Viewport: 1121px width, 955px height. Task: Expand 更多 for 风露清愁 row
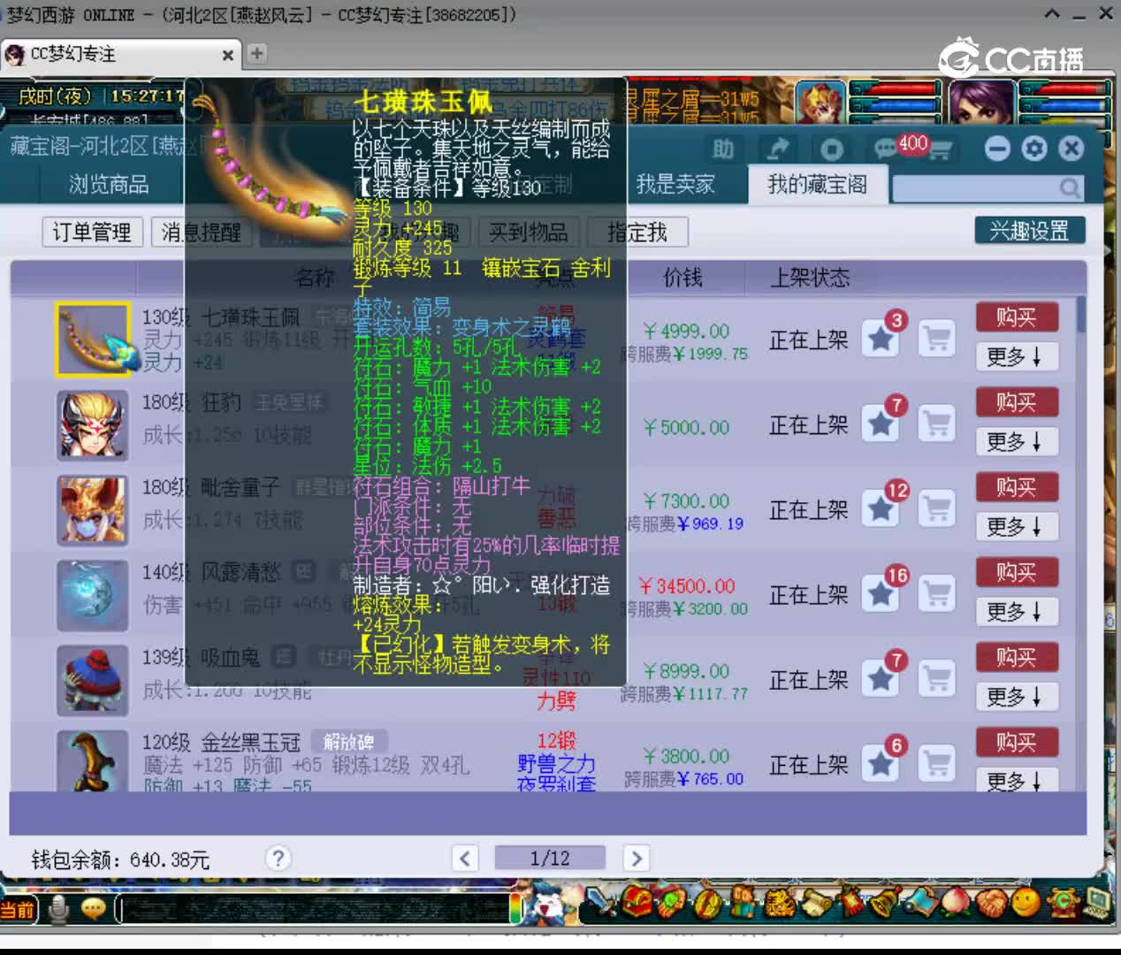[x=1017, y=611]
